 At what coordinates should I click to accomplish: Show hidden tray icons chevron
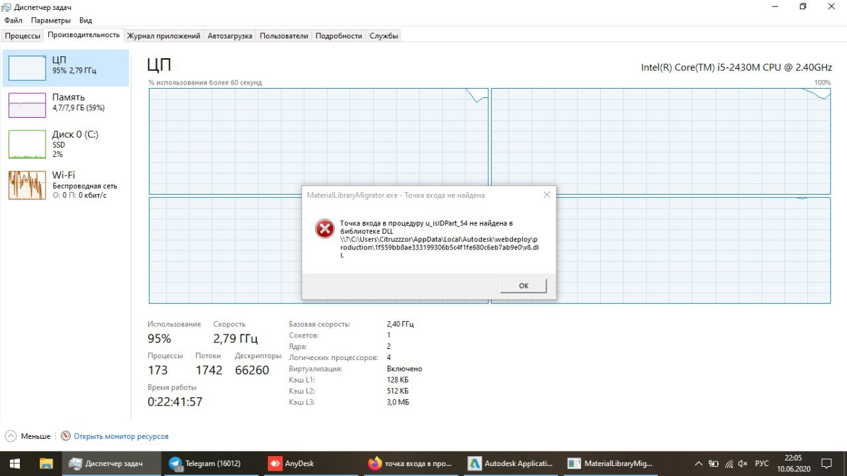click(699, 463)
